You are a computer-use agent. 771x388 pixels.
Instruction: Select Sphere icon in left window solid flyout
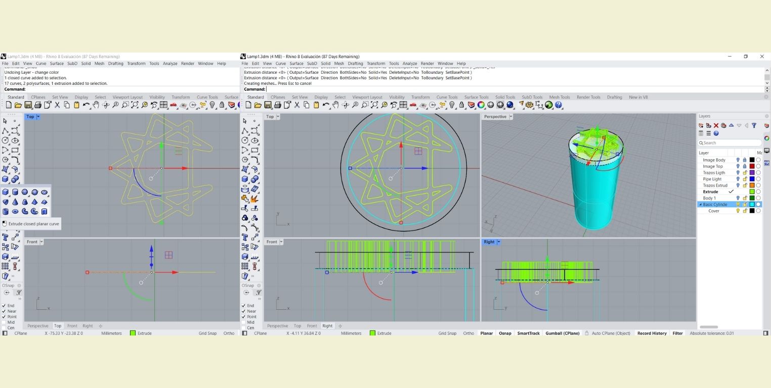click(25, 192)
